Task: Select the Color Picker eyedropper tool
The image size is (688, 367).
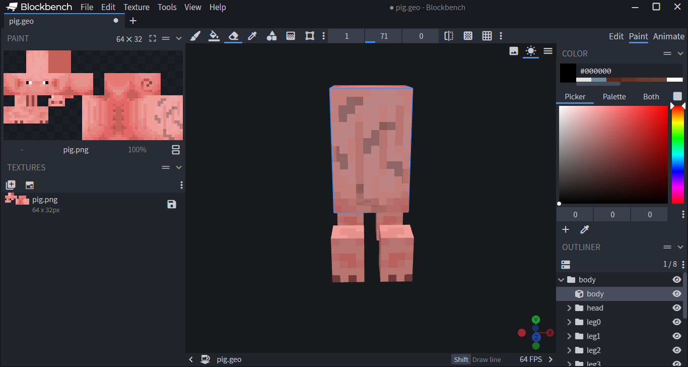Action: coord(252,36)
